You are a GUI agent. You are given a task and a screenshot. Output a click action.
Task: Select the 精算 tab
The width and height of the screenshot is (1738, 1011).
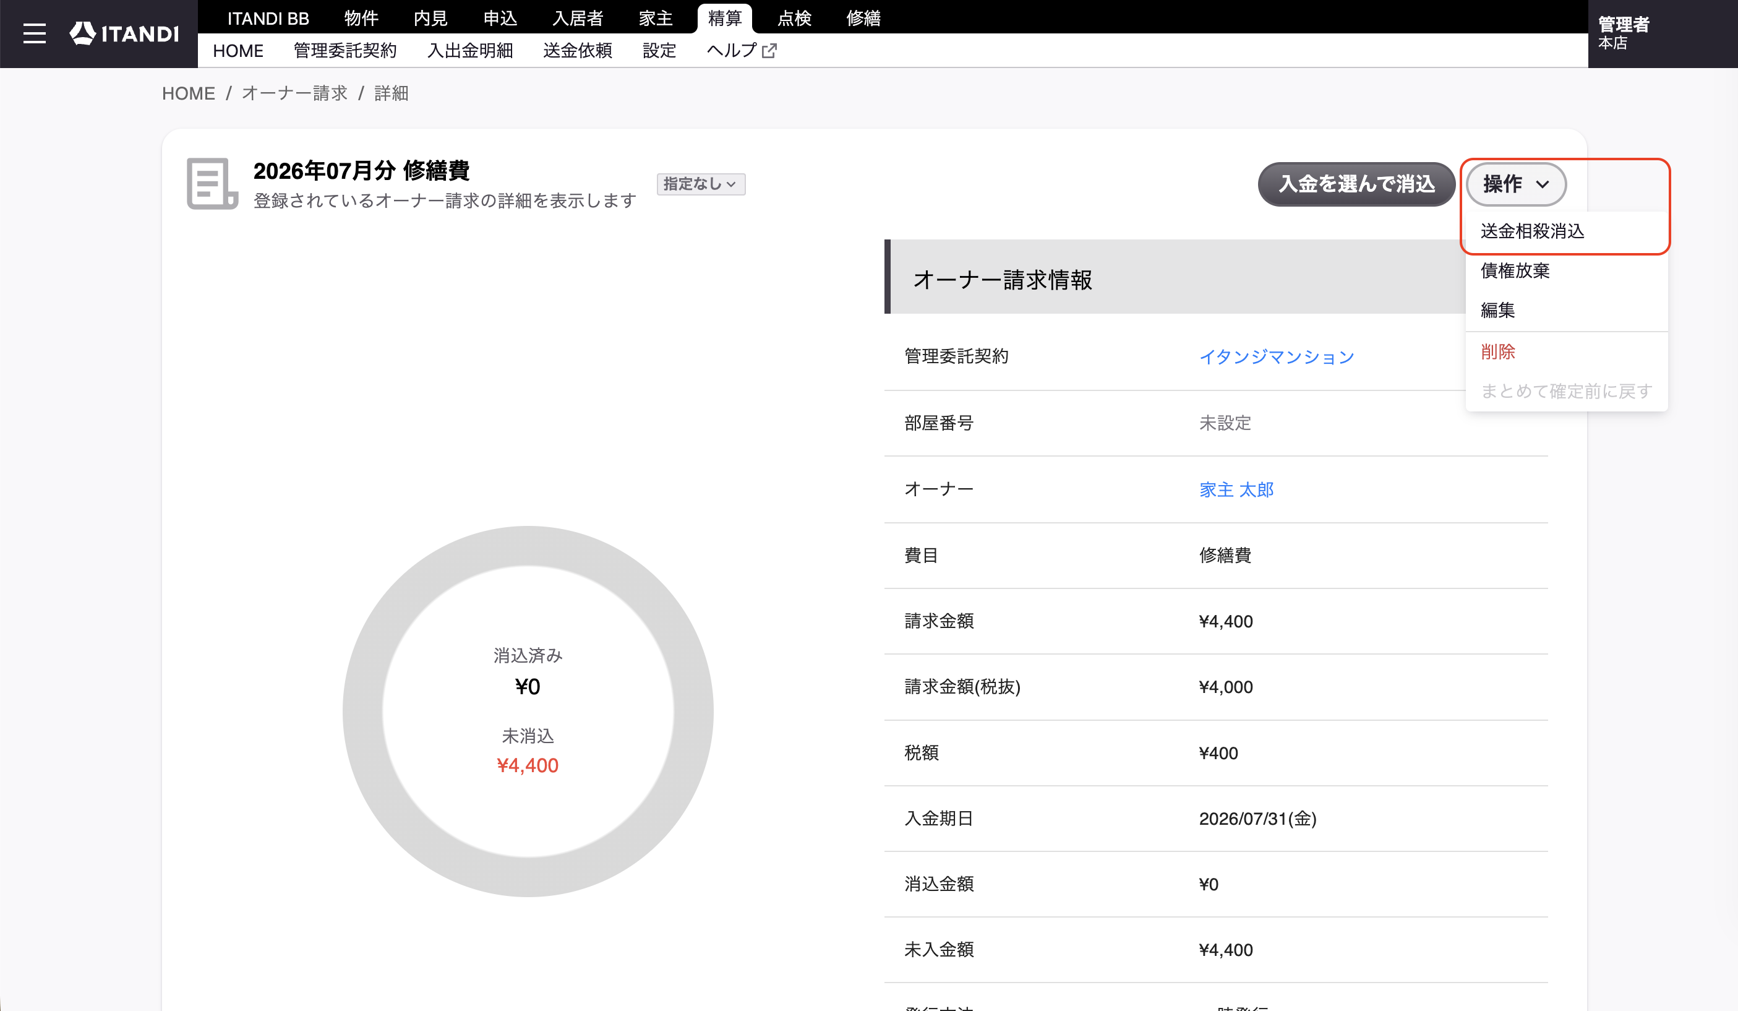point(725,18)
